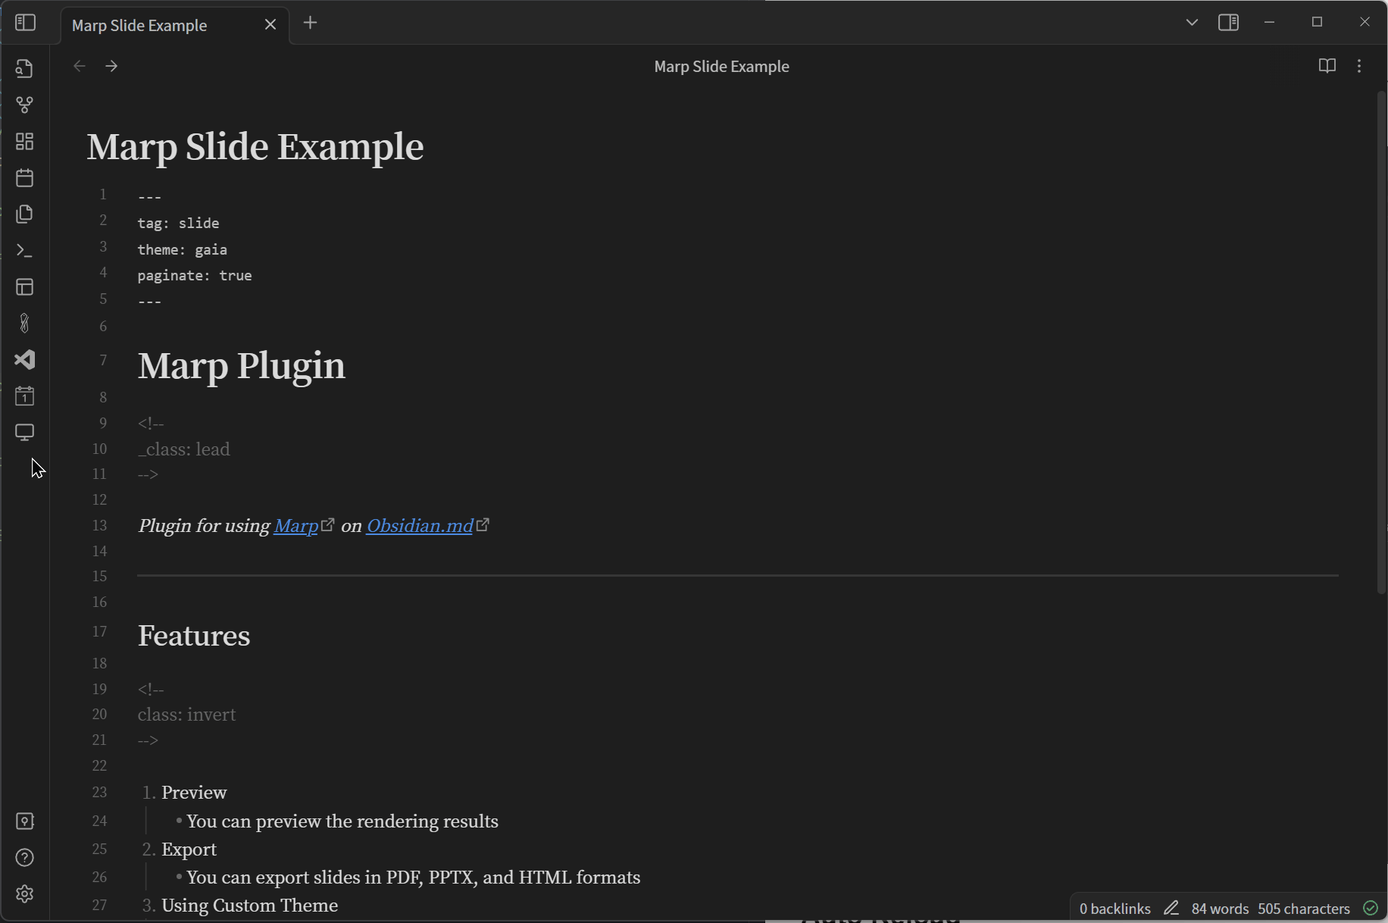Screen dimensions: 1388x923
Task: Open the quick file switcher icon
Action: [x=24, y=68]
